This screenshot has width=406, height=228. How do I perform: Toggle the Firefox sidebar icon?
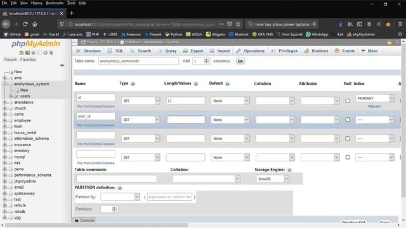click(x=360, y=24)
